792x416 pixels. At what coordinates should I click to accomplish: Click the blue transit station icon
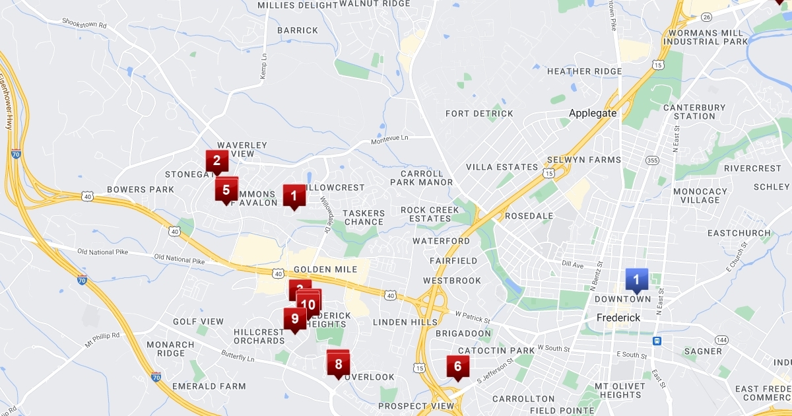click(x=657, y=341)
